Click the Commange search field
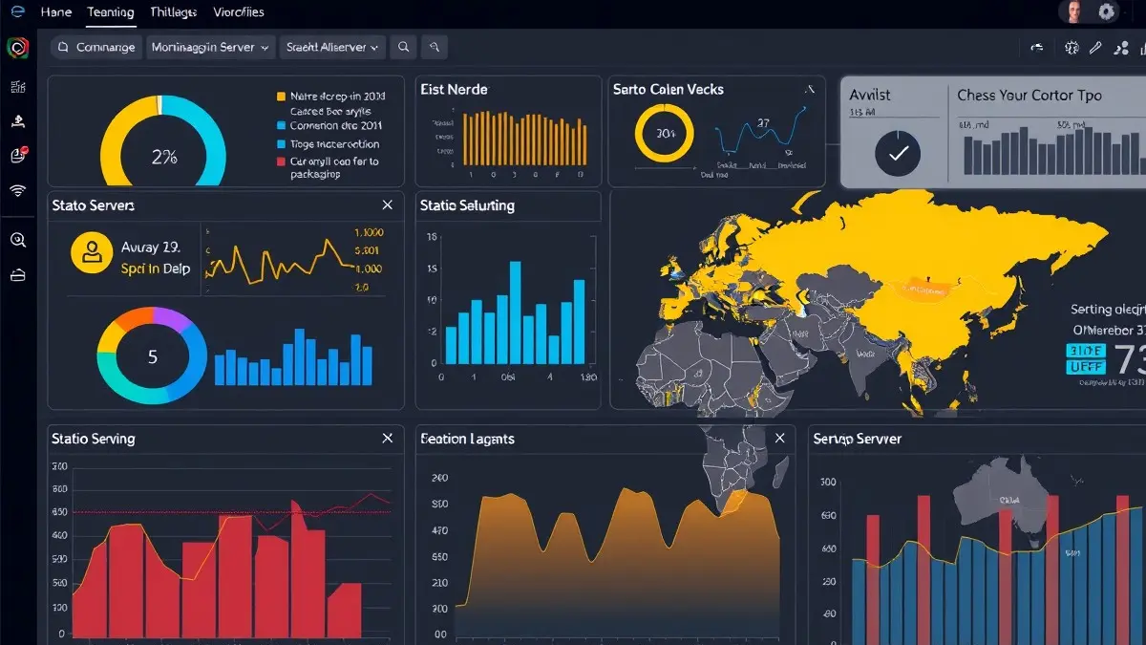This screenshot has height=645, width=1146. (95, 47)
